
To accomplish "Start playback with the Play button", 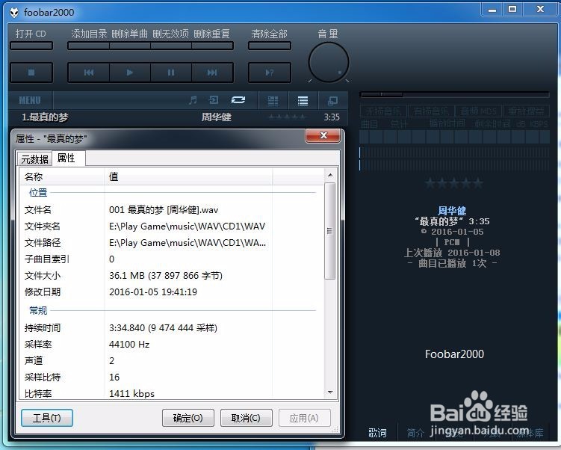I will 130,73.
